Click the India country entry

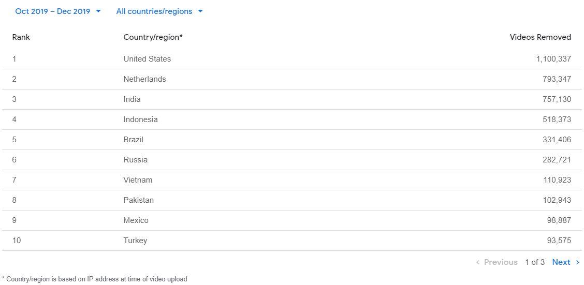(132, 99)
